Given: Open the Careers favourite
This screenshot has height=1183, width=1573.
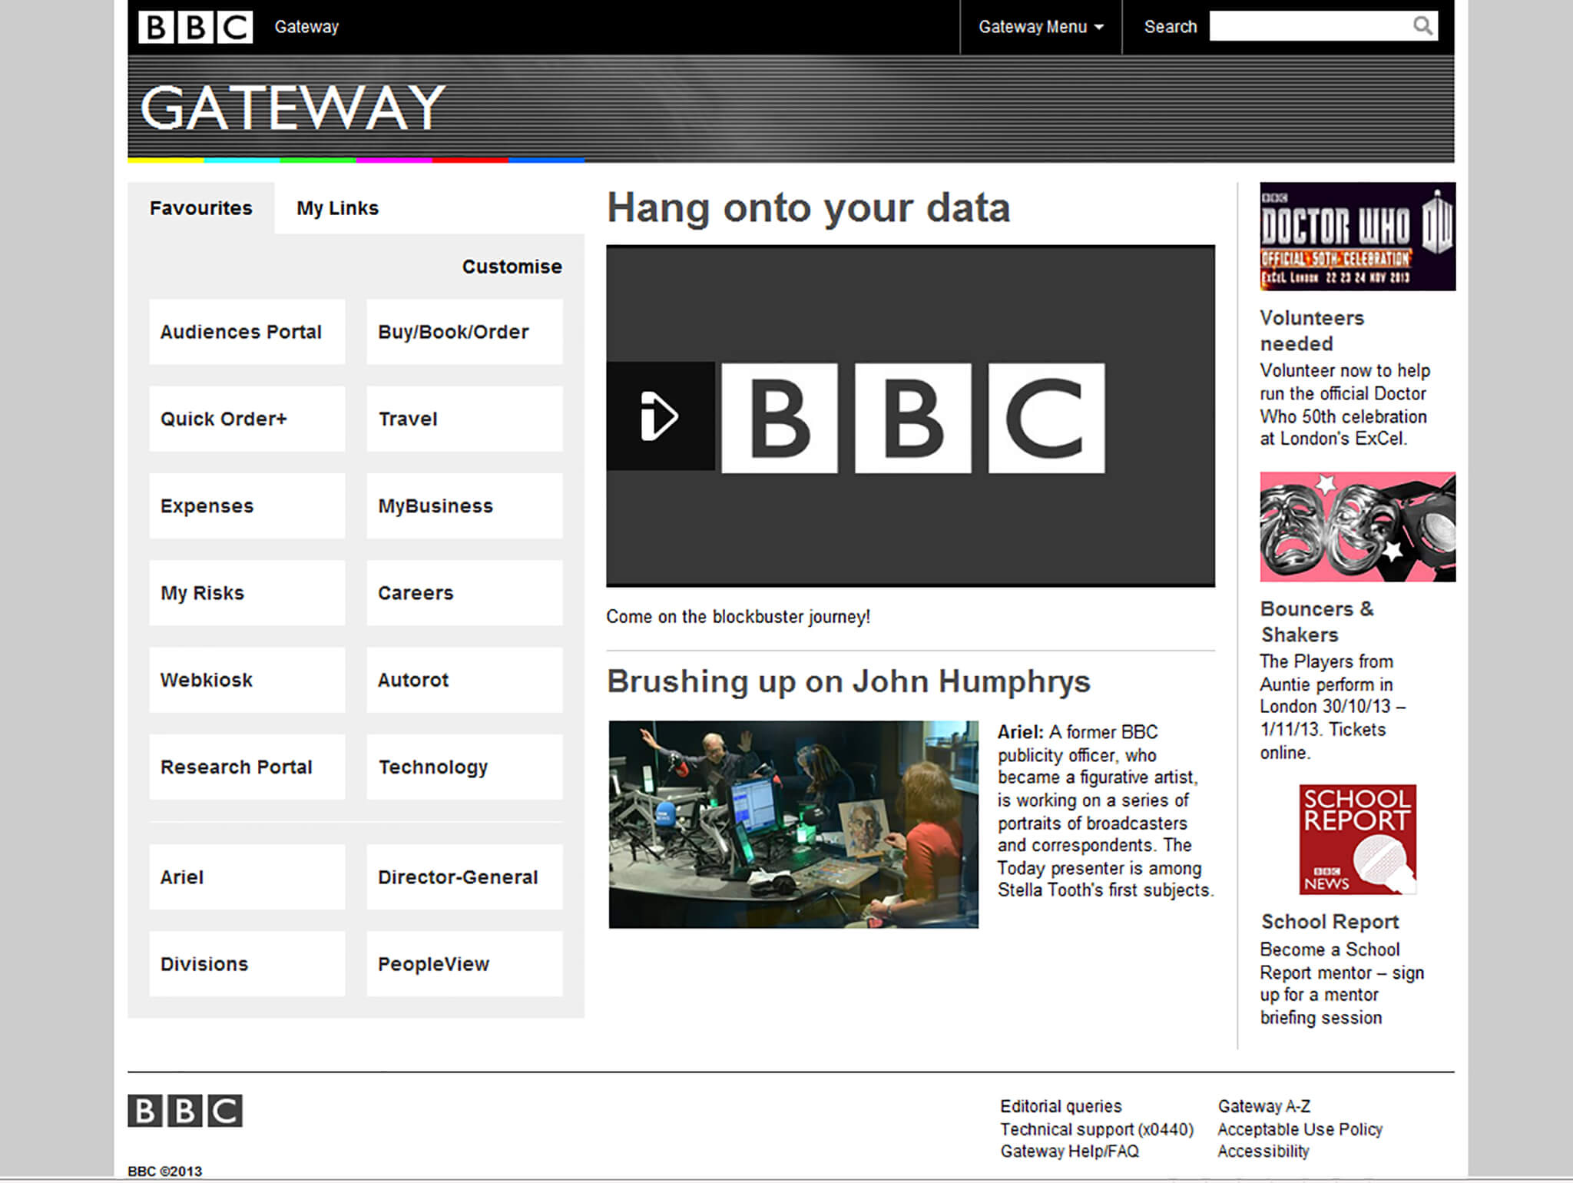Looking at the screenshot, I should click(465, 593).
